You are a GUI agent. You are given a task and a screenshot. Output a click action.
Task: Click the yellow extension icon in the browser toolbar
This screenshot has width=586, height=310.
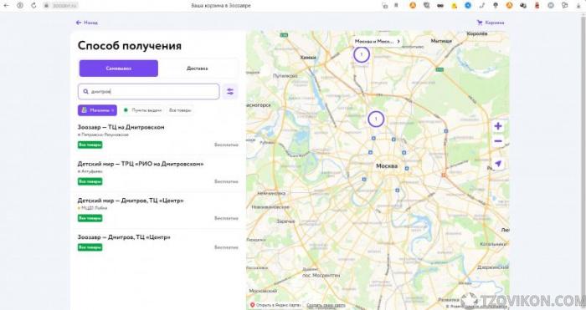point(454,6)
